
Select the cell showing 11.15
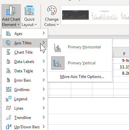[x=121, y=67]
